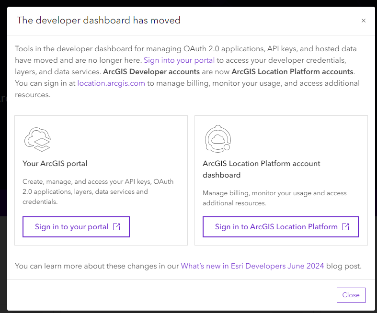Click the 'Manage billing, monitor your usage' card description
This screenshot has height=313, width=377.
(x=274, y=198)
